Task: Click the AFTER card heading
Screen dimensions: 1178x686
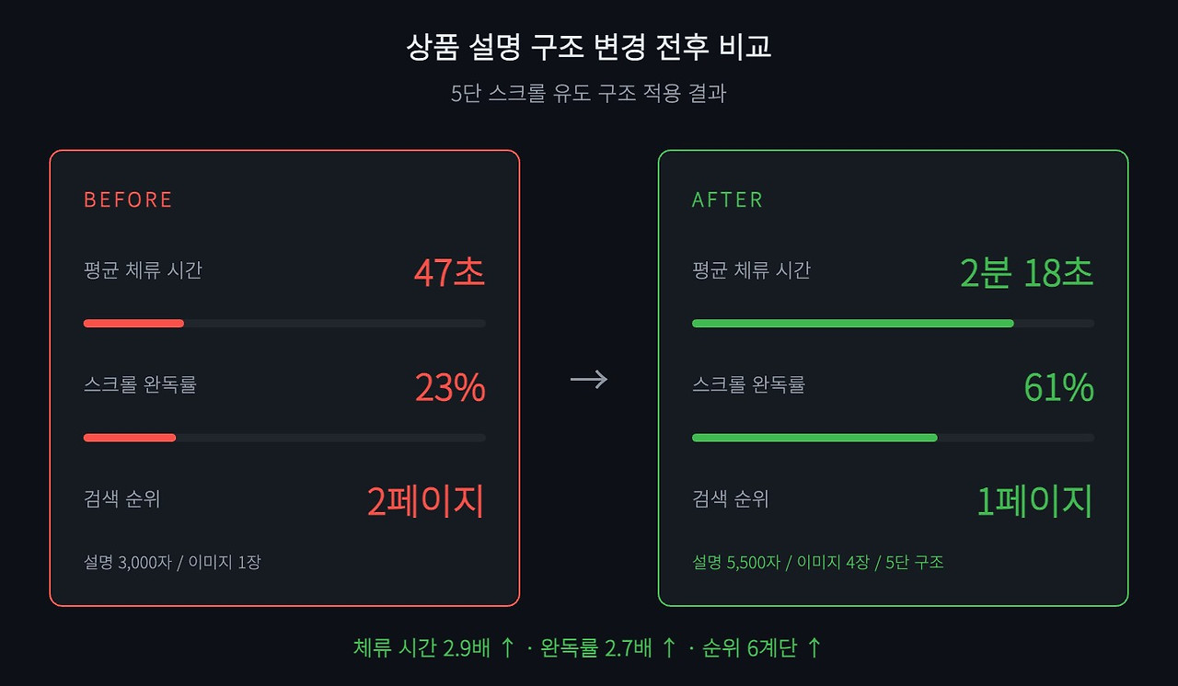Action: 728,200
